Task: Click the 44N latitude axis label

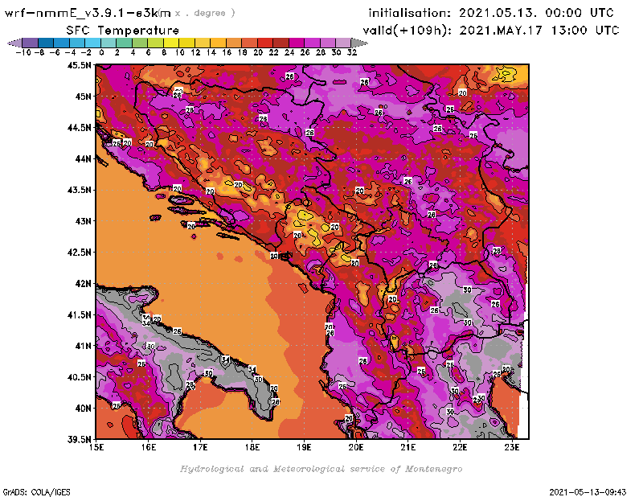Action: coord(84,158)
